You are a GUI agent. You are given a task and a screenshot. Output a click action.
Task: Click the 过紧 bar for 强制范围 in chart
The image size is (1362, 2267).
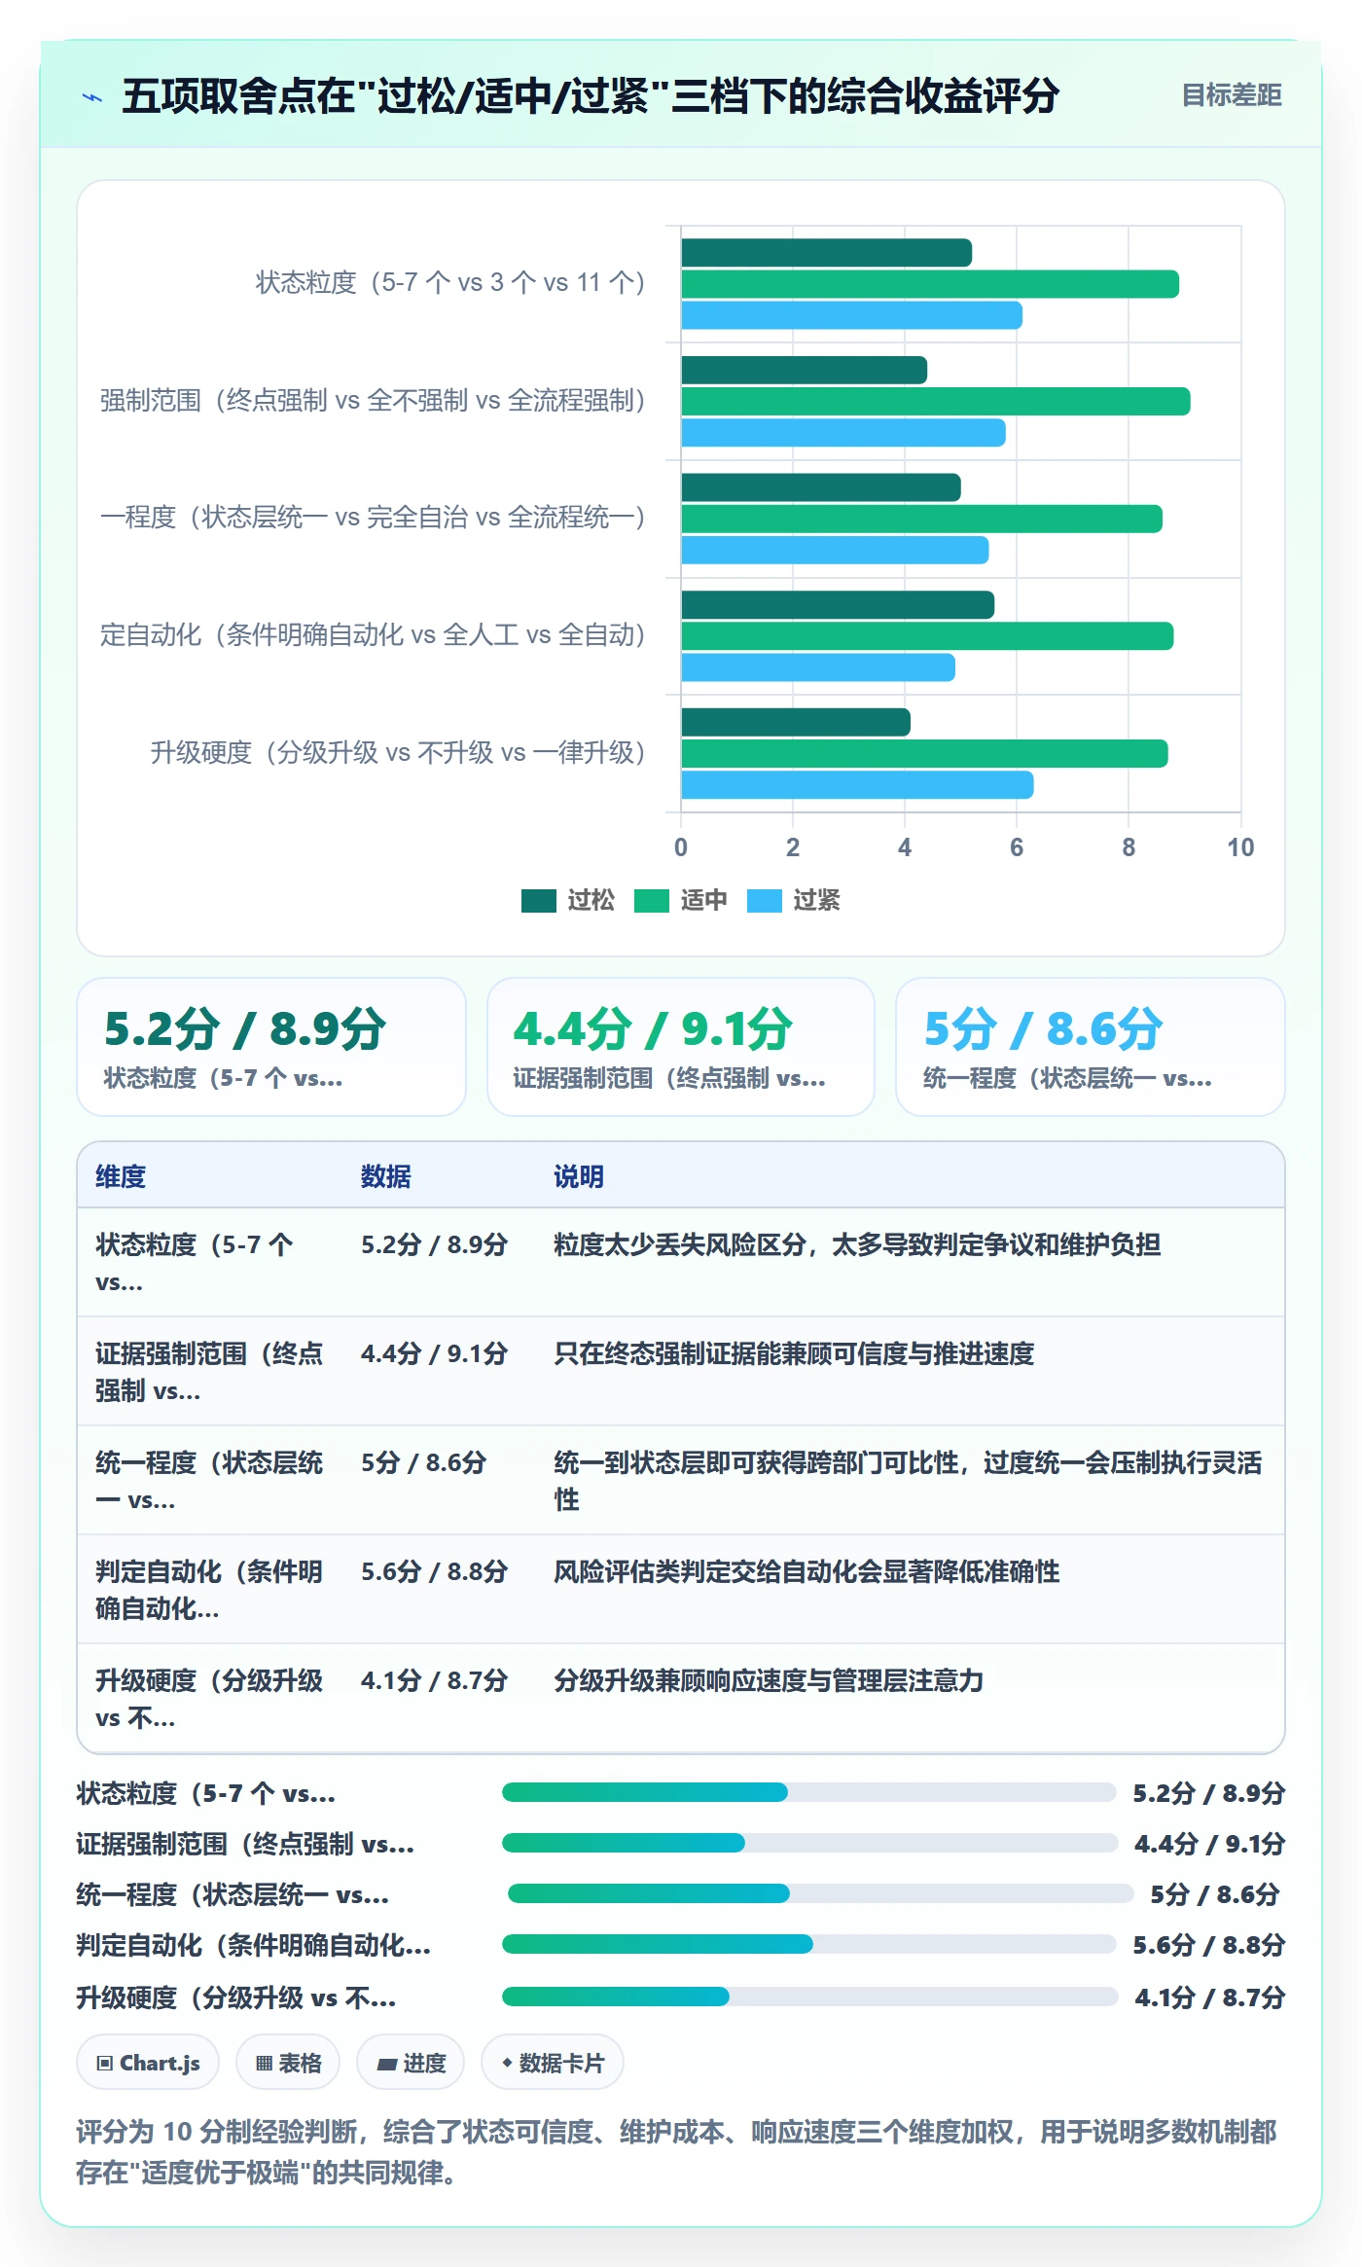point(843,433)
